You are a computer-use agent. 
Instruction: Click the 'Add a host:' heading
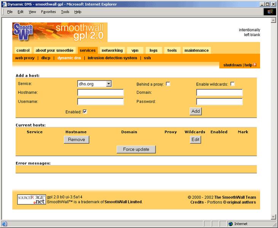tap(27, 76)
